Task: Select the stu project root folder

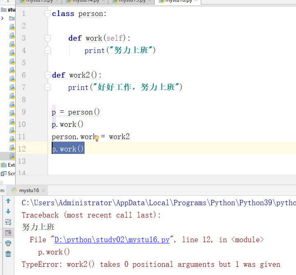Action: (x=8, y=9)
